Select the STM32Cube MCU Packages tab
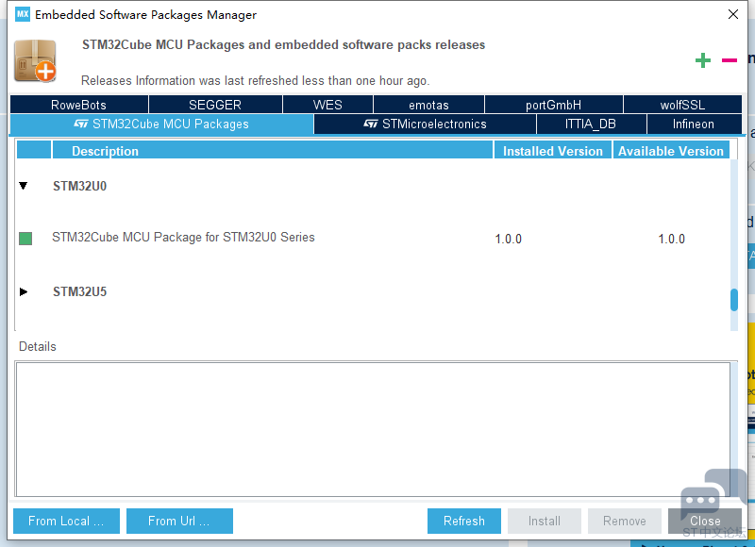Screen dimensions: 755x547 [161, 124]
